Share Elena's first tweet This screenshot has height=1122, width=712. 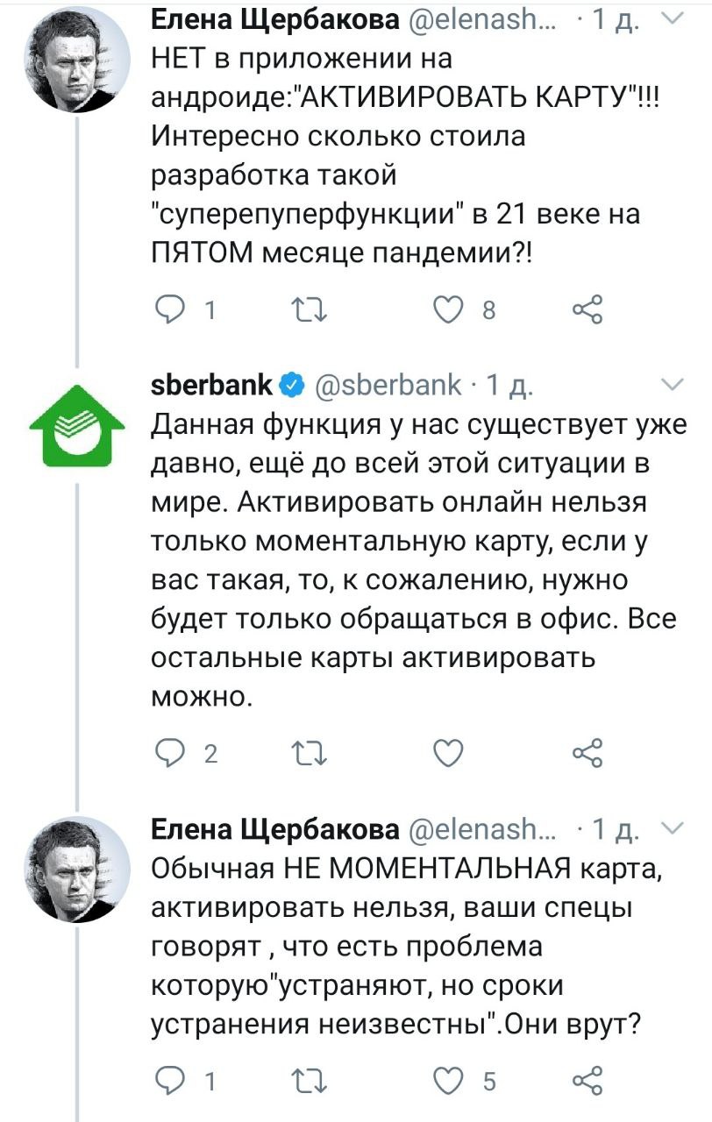(586, 309)
